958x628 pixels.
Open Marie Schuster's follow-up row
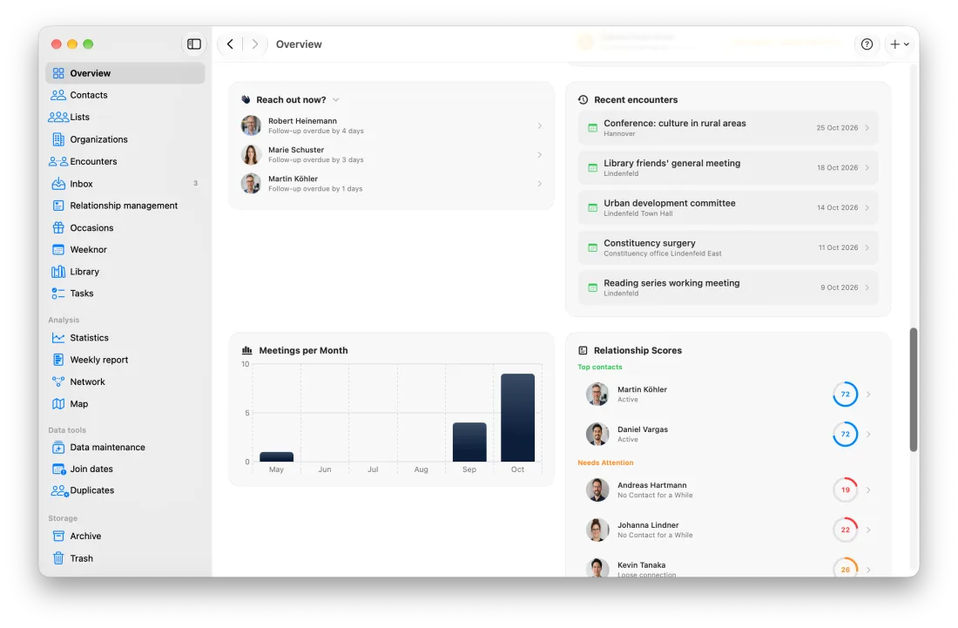click(392, 154)
